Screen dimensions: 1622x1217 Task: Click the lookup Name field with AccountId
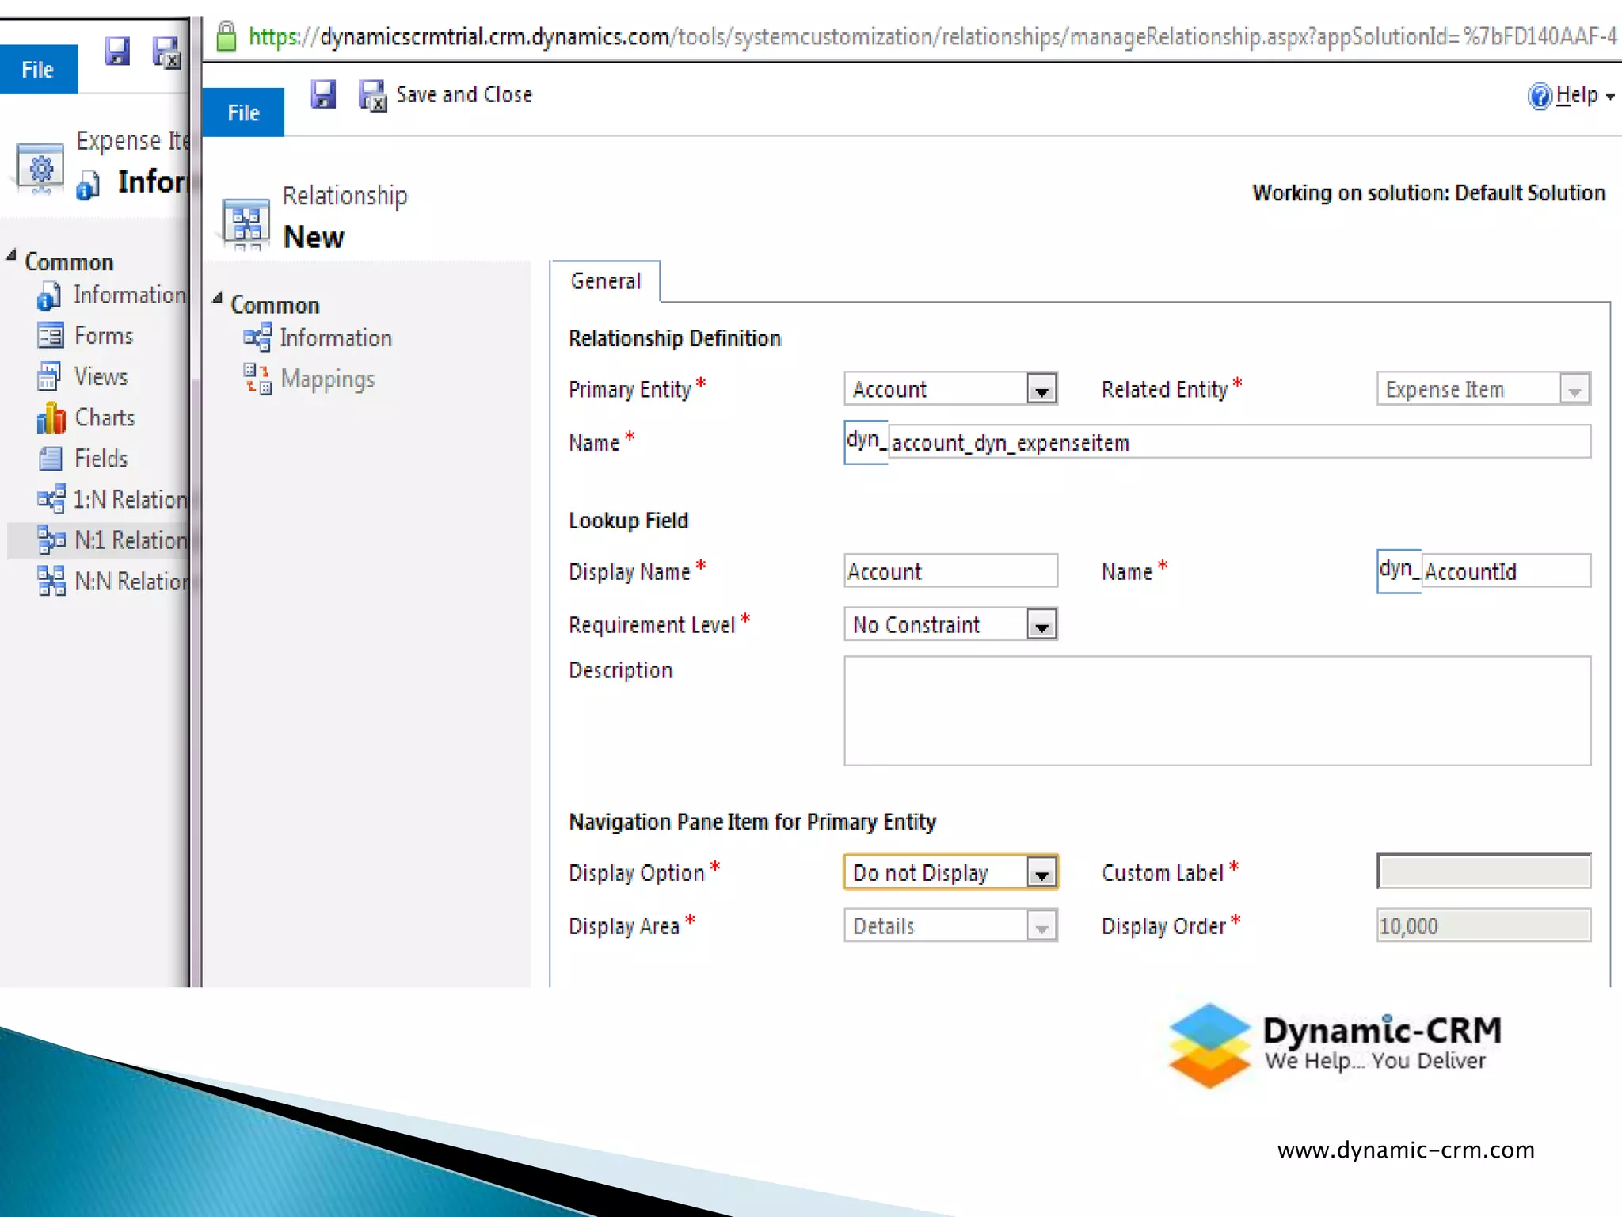(1506, 570)
